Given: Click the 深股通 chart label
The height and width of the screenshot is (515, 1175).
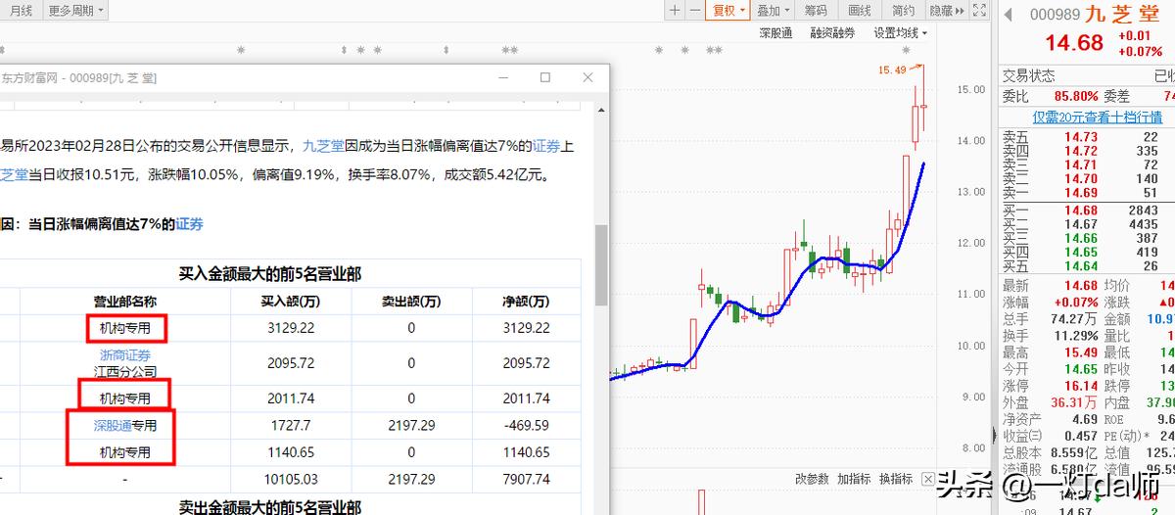Looking at the screenshot, I should [775, 32].
